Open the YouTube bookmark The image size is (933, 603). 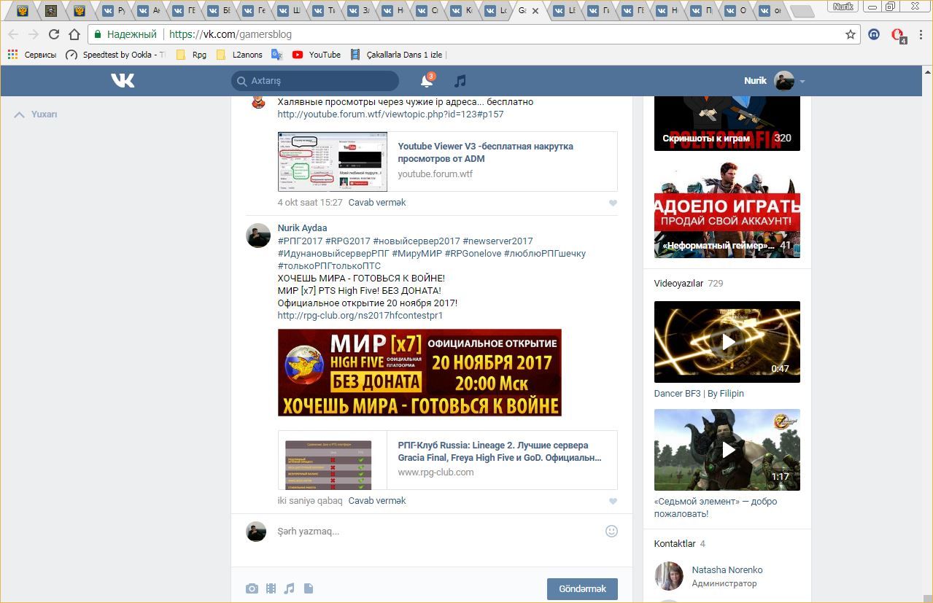[317, 55]
